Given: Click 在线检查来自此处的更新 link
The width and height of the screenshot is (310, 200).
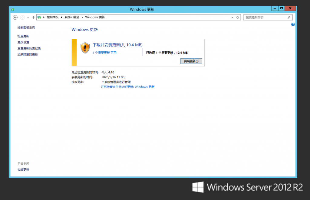Looking at the screenshot, I should click(127, 87).
